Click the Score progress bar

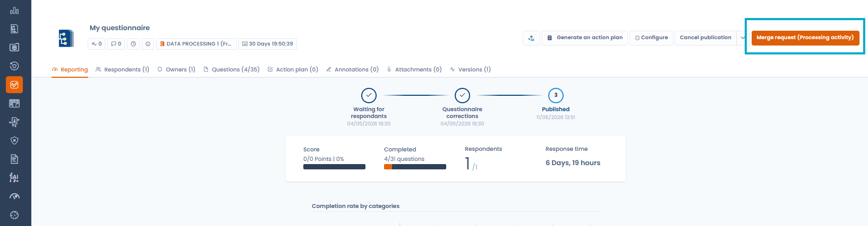pos(334,167)
